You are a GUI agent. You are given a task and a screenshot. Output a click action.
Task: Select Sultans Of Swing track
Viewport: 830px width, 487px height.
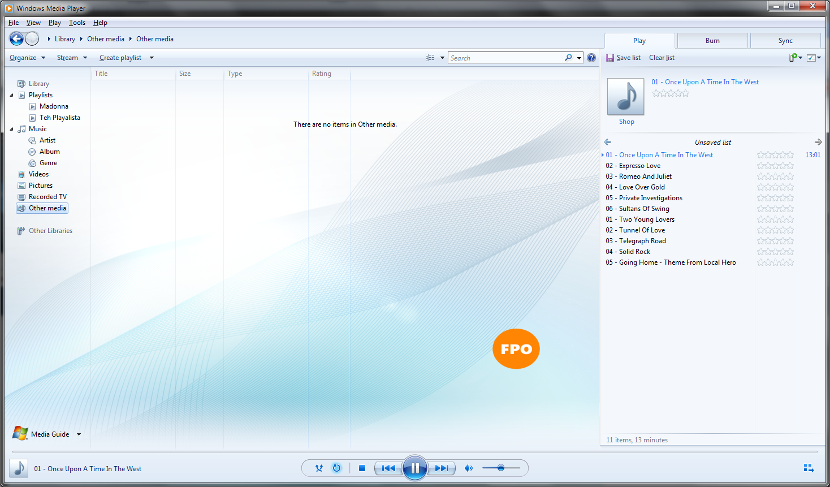click(x=637, y=209)
